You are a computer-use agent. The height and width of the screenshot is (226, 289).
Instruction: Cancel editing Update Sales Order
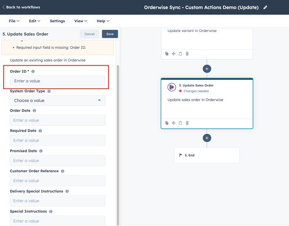coord(89,34)
